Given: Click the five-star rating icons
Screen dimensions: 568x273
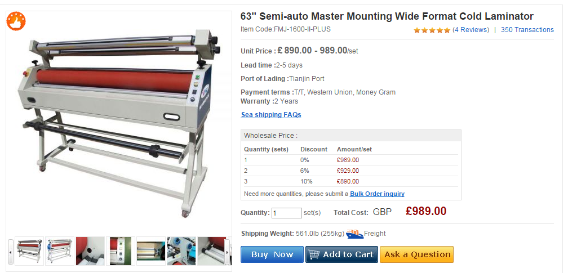Looking at the screenshot, I should [432, 30].
